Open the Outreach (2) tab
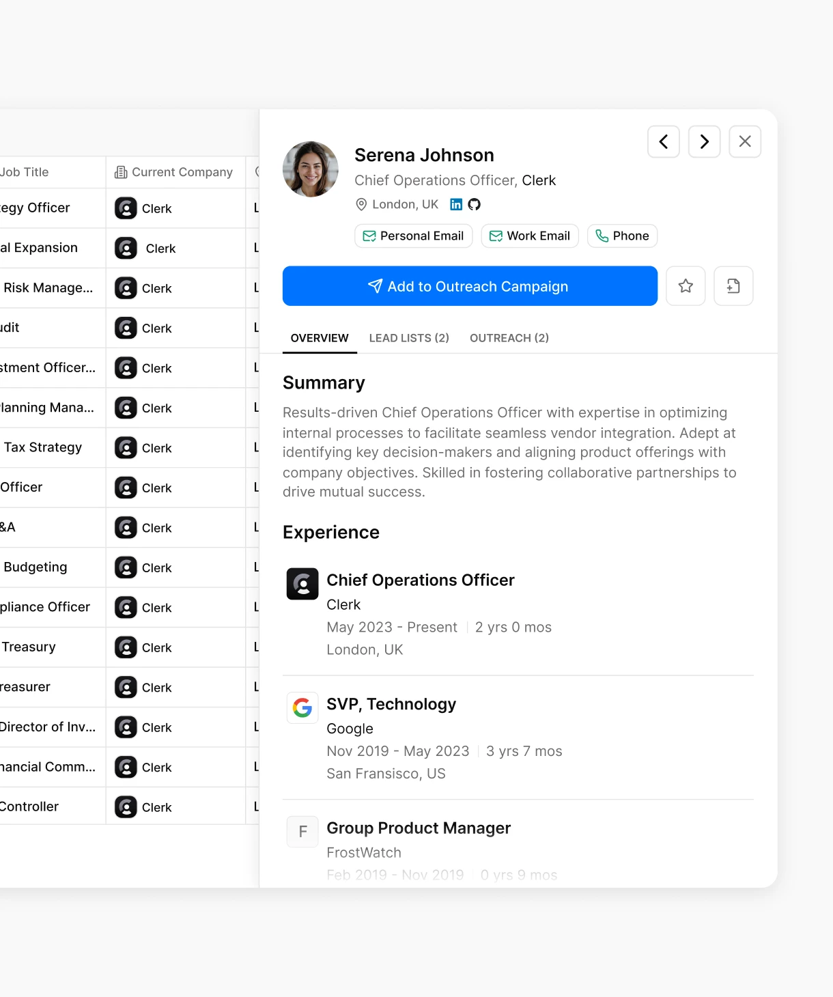Image resolution: width=833 pixels, height=997 pixels. (509, 338)
